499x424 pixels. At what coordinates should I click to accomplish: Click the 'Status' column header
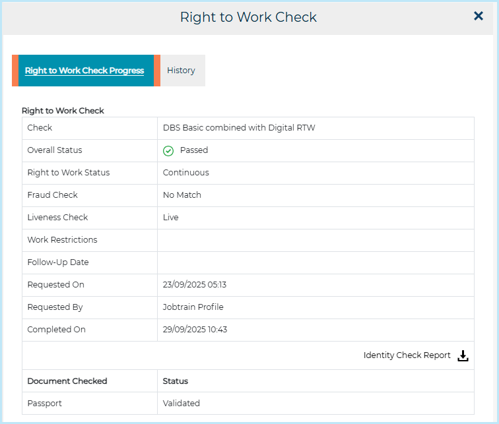click(176, 380)
